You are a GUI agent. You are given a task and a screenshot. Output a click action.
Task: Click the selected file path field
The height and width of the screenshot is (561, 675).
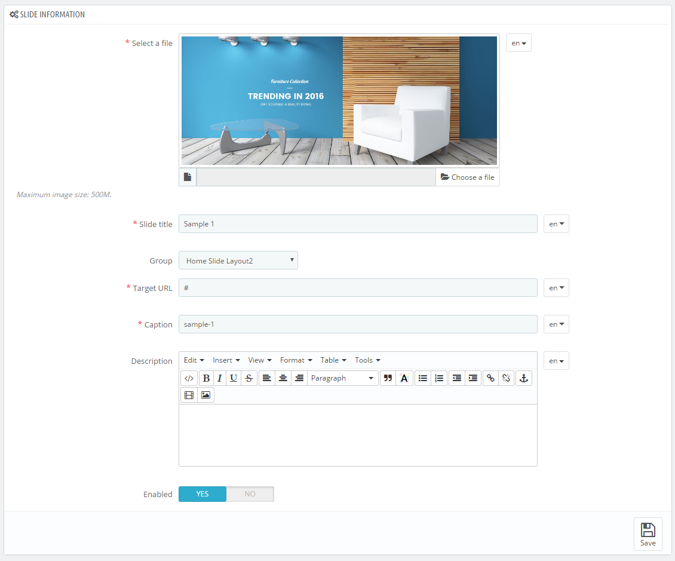tap(317, 177)
